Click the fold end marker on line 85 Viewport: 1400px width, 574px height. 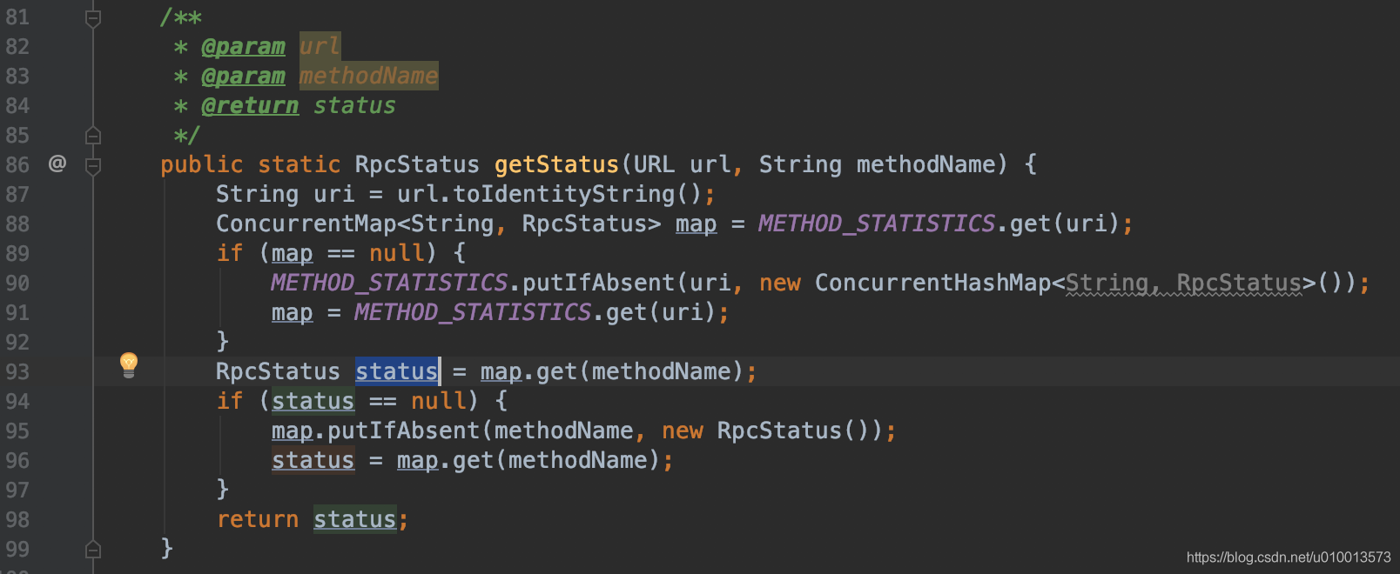(x=93, y=136)
